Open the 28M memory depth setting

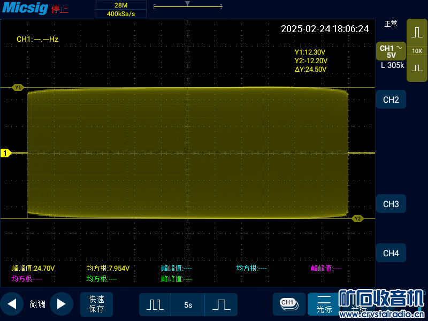(x=121, y=5)
